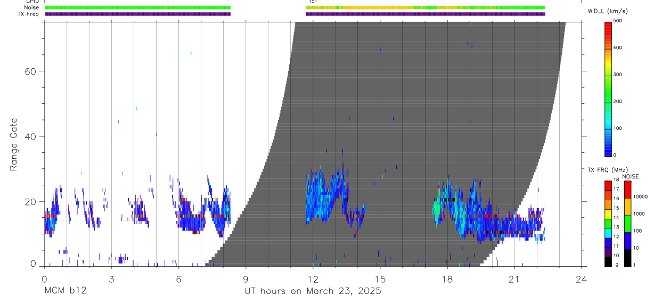
Task: Click x-axis tick label '6'
Action: coord(178,279)
